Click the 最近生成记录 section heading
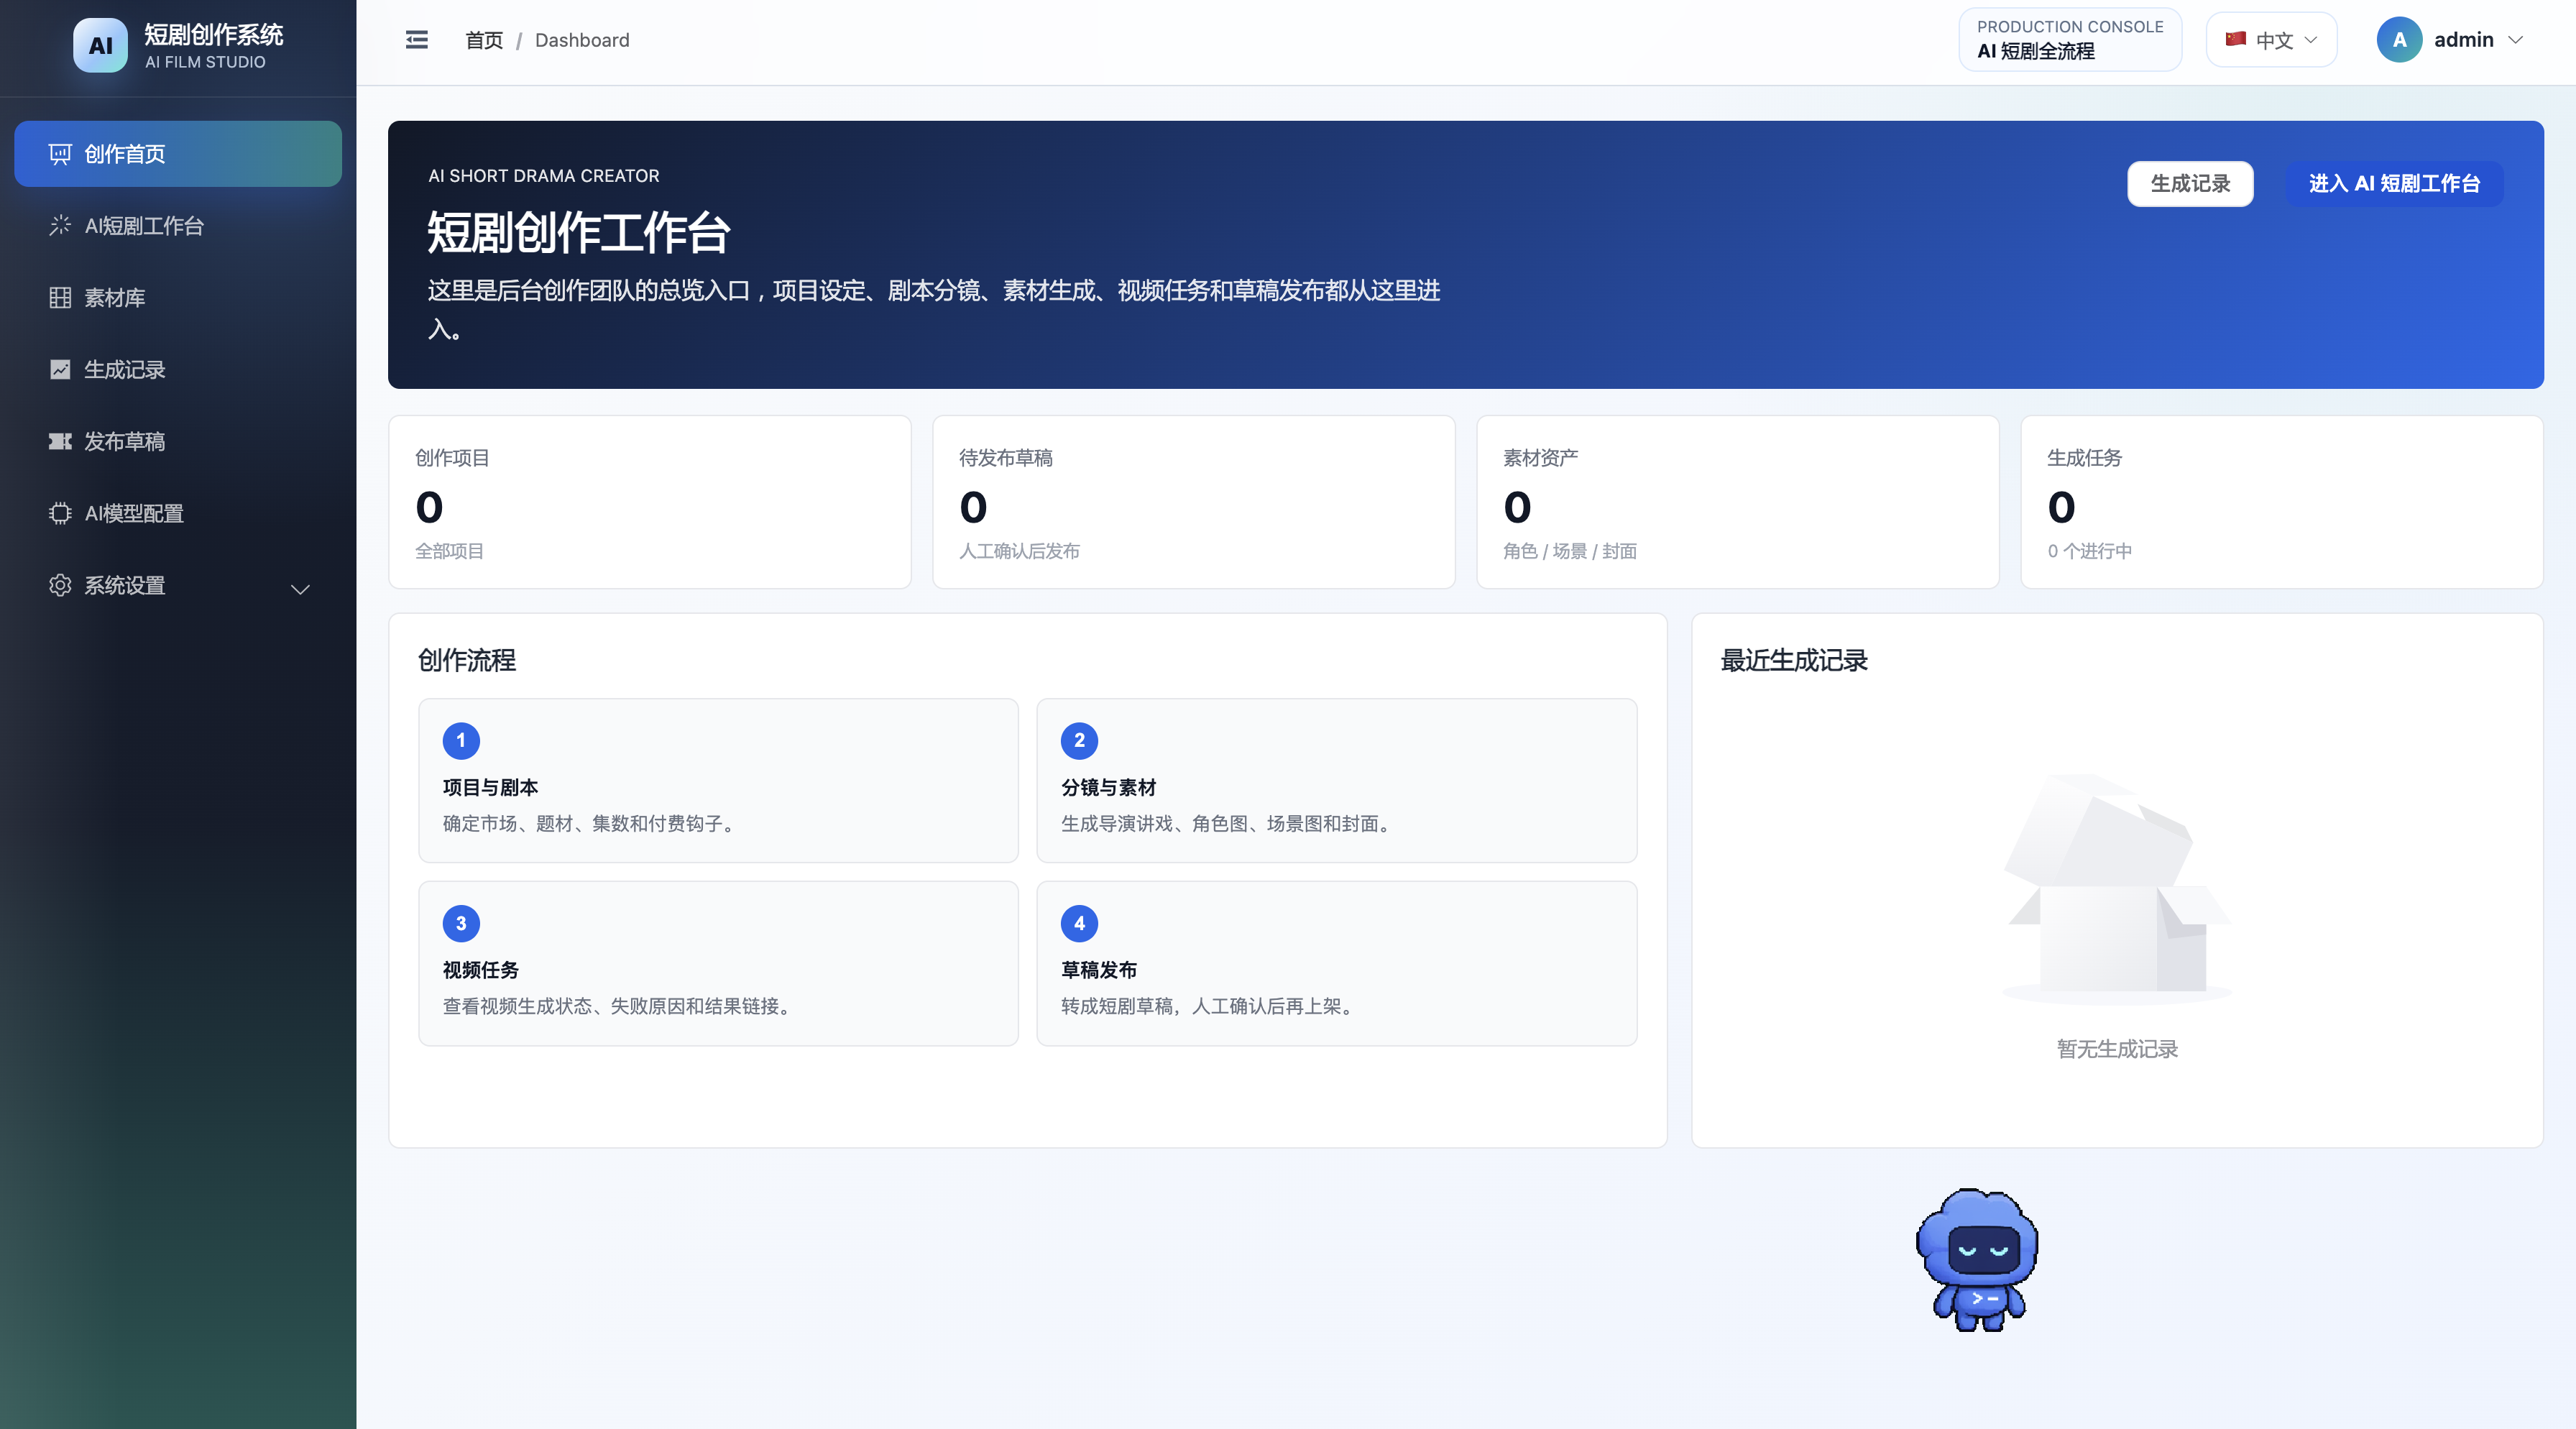Viewport: 2576px width, 1429px height. (x=1794, y=660)
